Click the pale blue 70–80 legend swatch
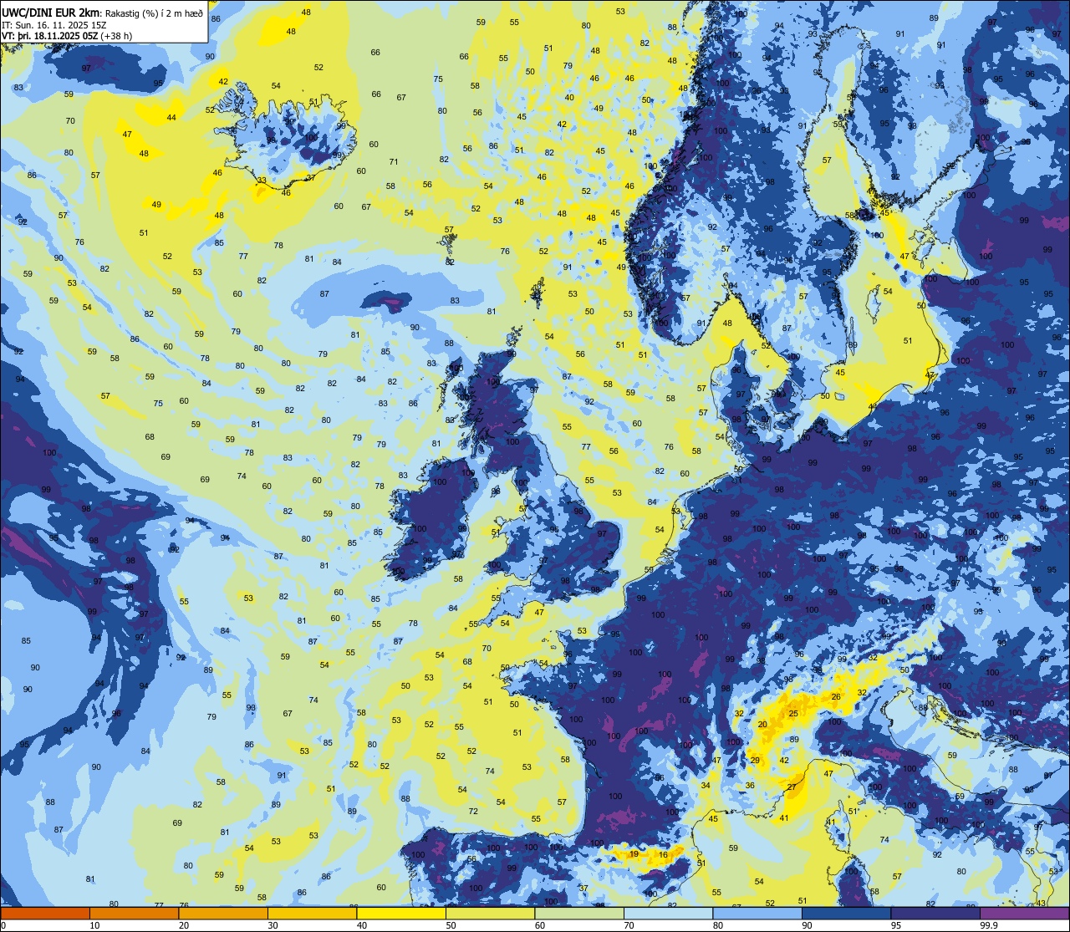 [668, 914]
